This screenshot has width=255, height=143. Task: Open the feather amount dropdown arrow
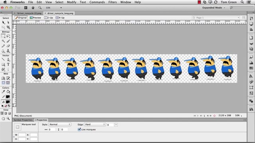tap(116, 125)
